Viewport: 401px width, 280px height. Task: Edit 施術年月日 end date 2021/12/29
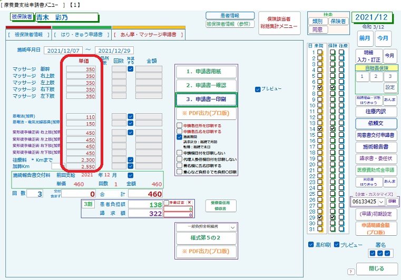(114, 51)
